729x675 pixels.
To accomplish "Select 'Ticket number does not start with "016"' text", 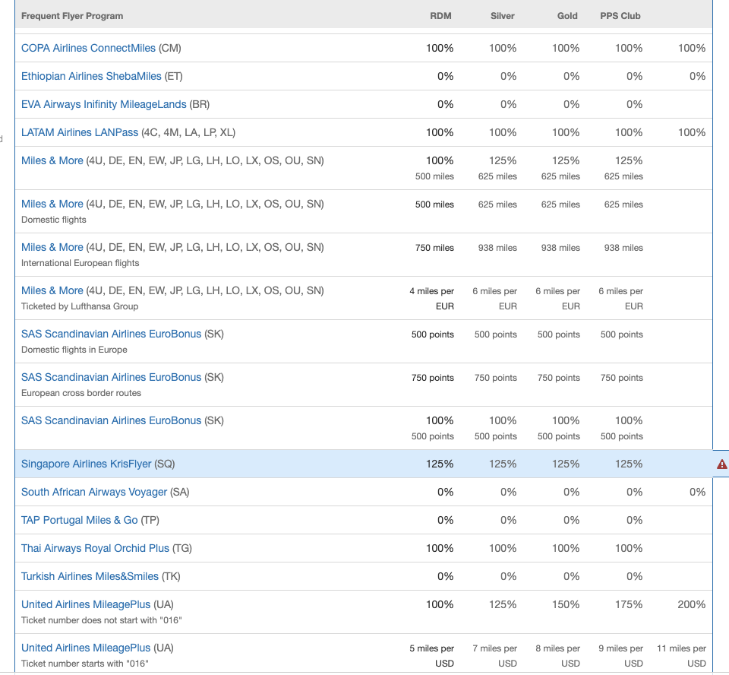I will click(x=101, y=620).
